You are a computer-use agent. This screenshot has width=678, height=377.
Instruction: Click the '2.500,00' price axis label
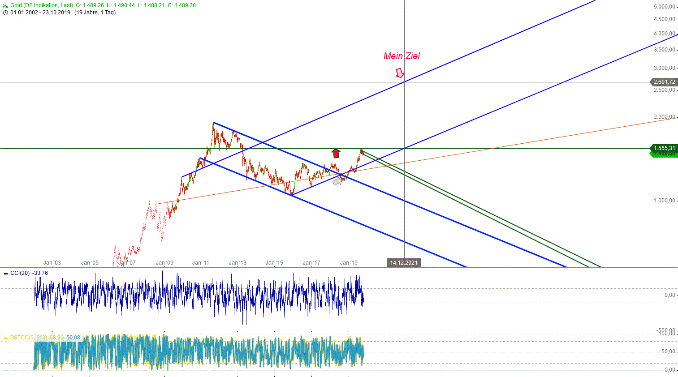tap(665, 90)
